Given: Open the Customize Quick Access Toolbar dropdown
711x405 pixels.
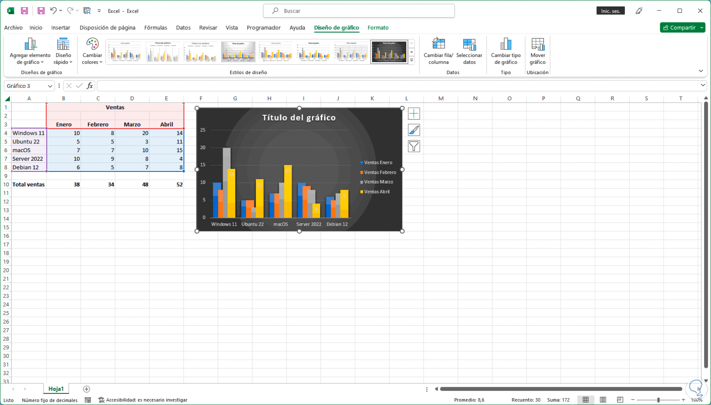Looking at the screenshot, I should (x=99, y=11).
